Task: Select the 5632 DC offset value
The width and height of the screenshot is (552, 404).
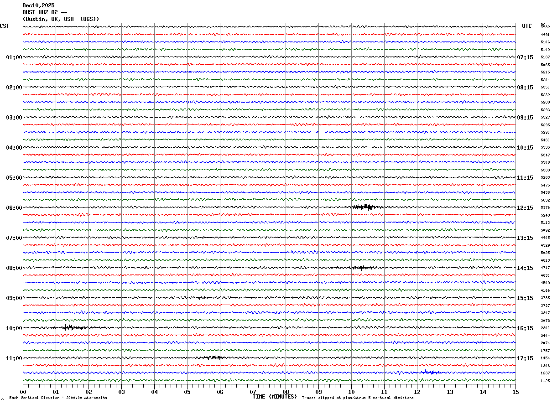Action: 545,200
